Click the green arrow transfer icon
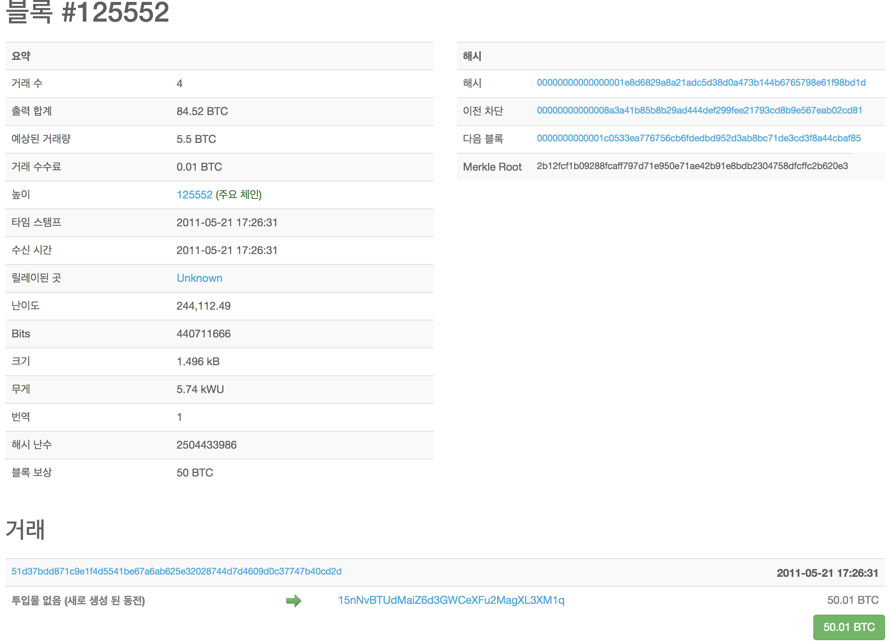The image size is (892, 644). tap(293, 601)
